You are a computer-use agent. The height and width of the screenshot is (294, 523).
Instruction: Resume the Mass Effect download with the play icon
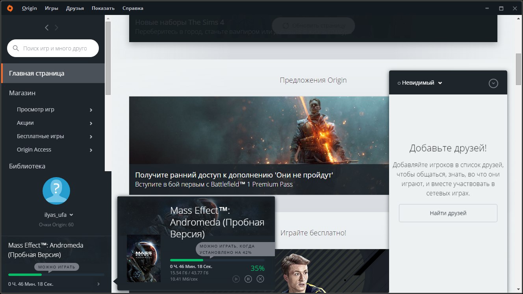(236, 279)
